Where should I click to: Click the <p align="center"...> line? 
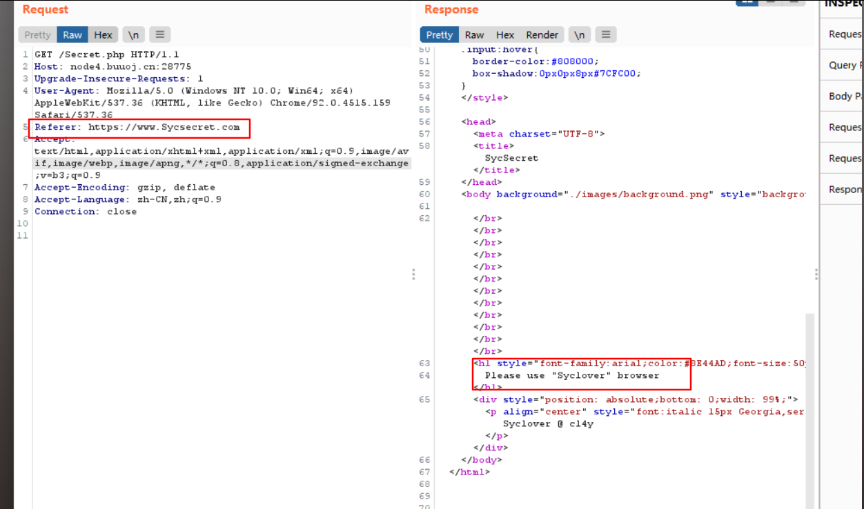pyautogui.click(x=645, y=412)
